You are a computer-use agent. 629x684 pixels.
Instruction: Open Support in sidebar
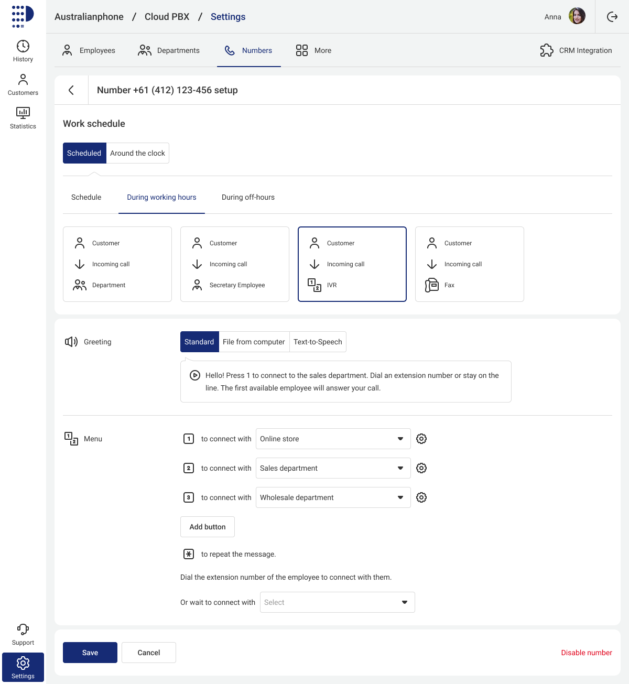point(23,635)
